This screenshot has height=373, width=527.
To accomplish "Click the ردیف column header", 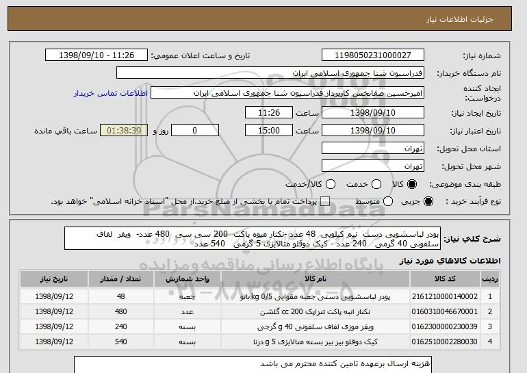I will click(490, 279).
